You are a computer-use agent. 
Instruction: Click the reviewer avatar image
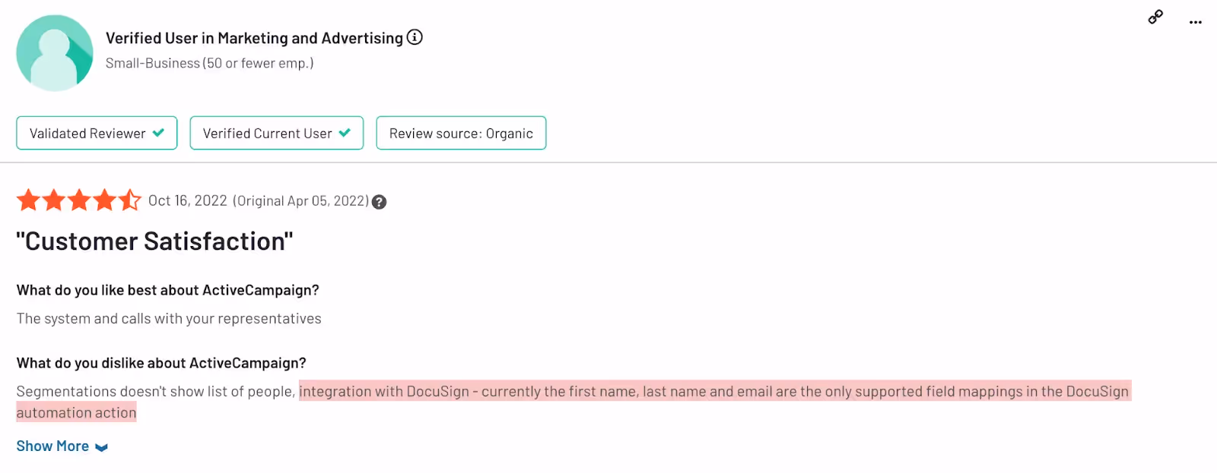tap(55, 53)
